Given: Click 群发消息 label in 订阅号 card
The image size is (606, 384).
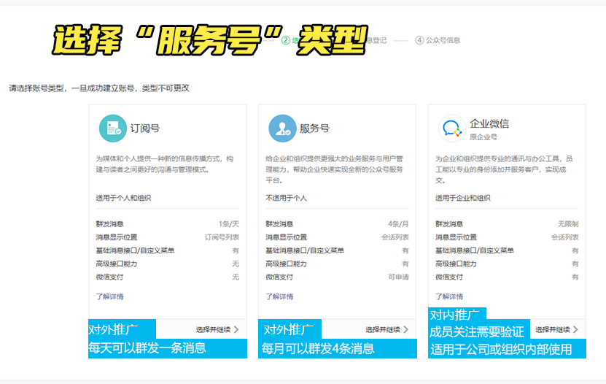Looking at the screenshot, I should 110,224.
